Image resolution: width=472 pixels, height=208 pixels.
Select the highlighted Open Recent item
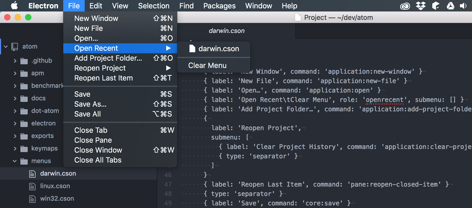120,48
